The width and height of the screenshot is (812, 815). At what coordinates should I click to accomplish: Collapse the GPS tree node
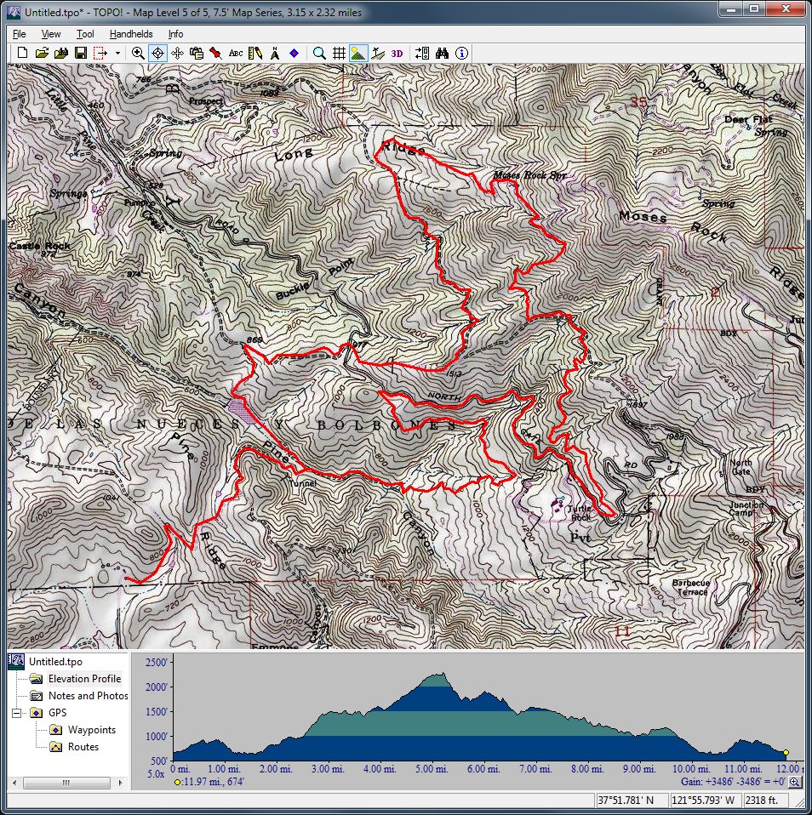[x=17, y=713]
